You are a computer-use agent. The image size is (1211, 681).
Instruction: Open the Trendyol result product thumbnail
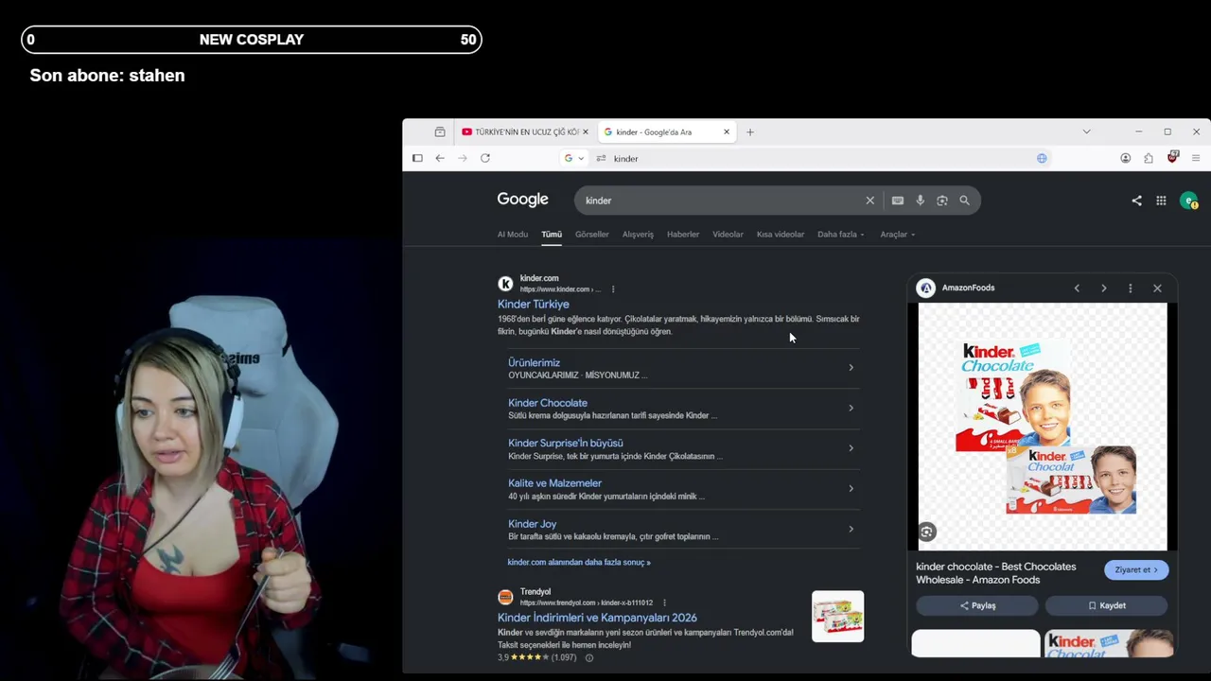click(x=837, y=617)
